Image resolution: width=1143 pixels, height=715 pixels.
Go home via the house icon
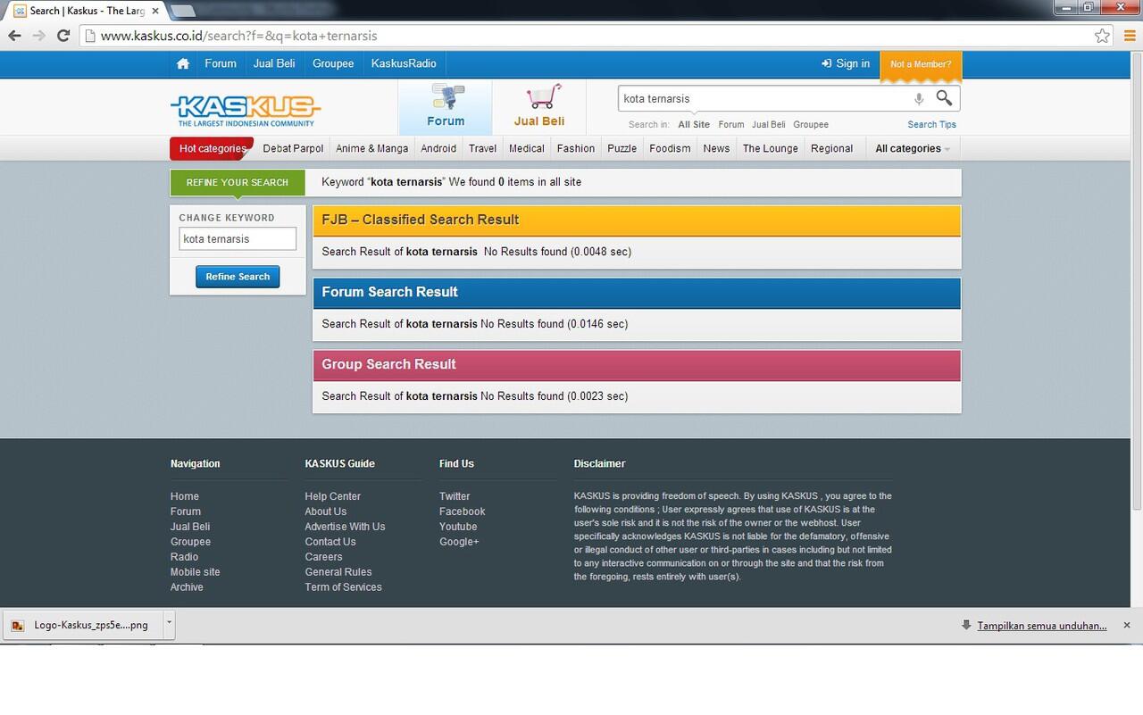[x=183, y=63]
